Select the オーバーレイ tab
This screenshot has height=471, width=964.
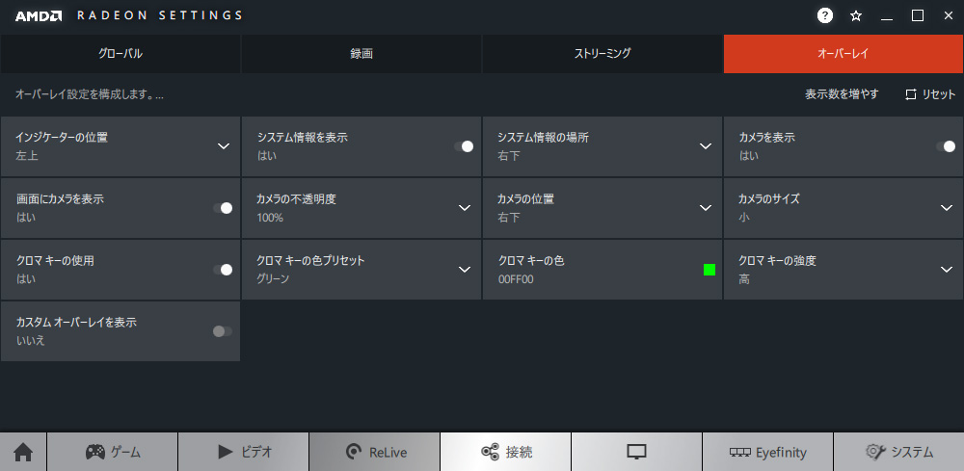pos(843,54)
